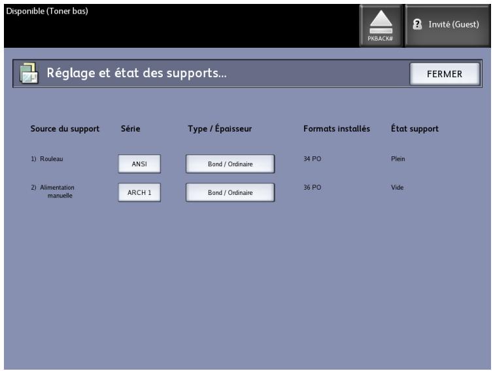Select the '1) Rouleau' source label
This screenshot has height=371, width=493.
(47, 159)
